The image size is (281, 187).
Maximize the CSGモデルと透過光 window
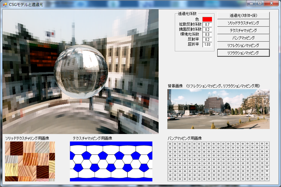tap(260, 3)
